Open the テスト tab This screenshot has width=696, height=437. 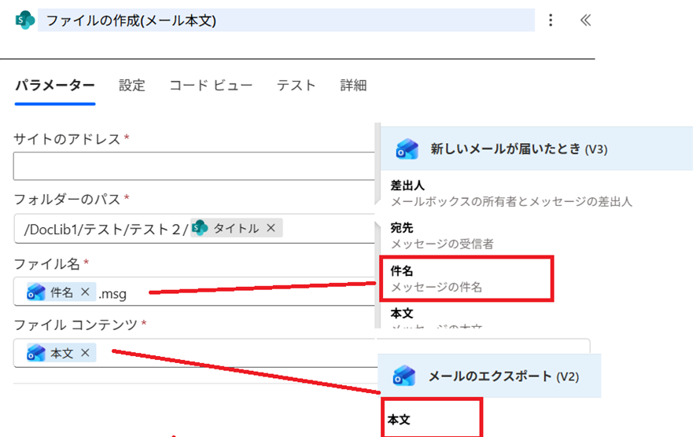[296, 86]
